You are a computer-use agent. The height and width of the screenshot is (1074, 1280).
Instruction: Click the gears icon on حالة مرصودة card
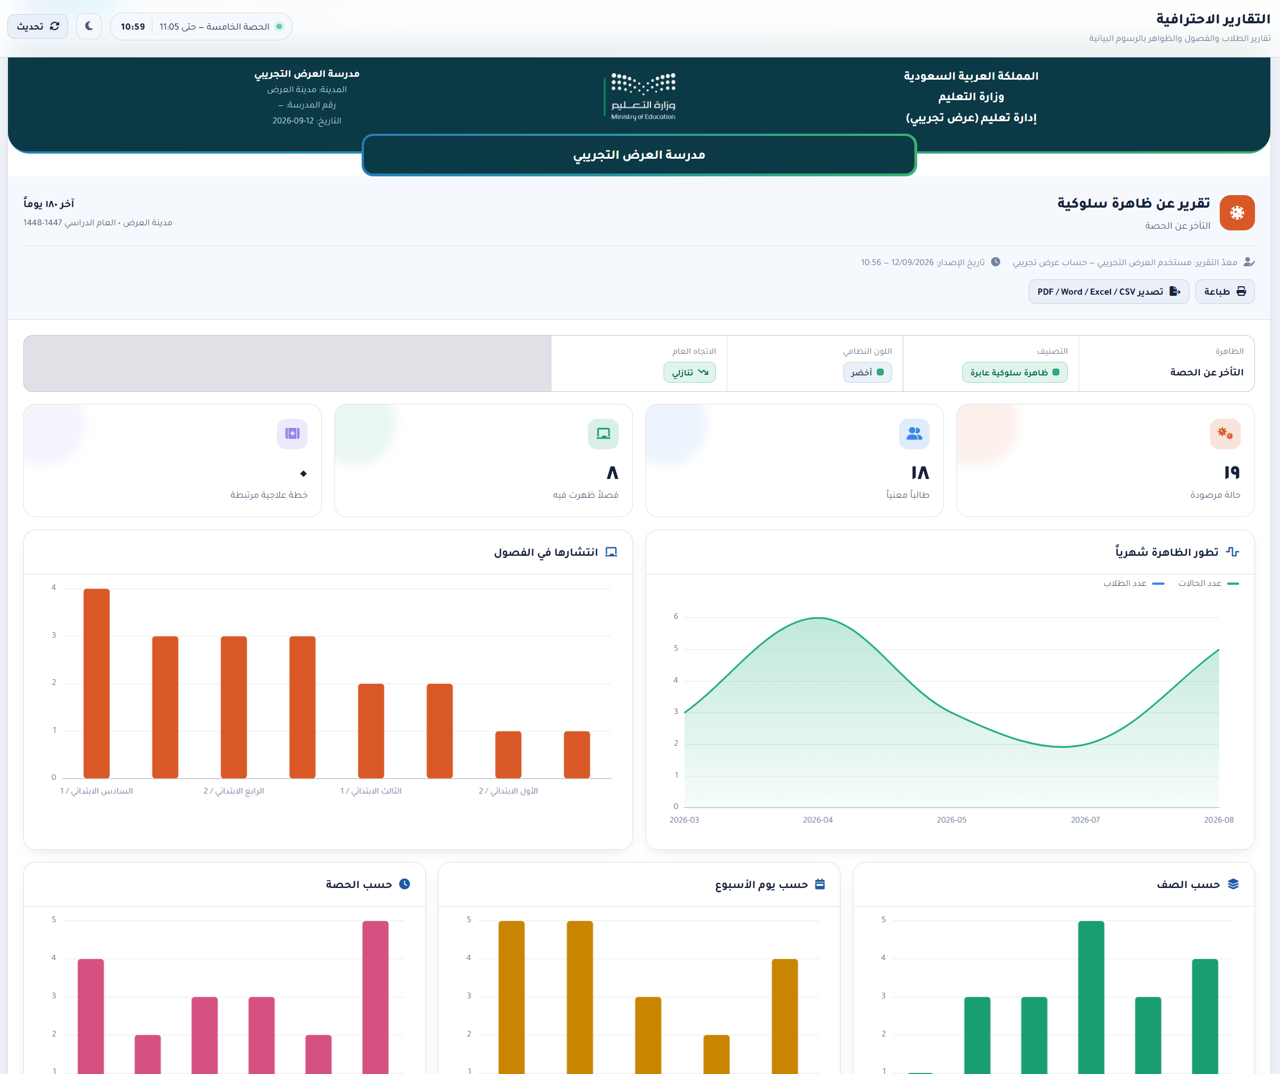click(x=1224, y=433)
